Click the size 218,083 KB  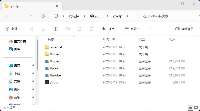pos(177,75)
